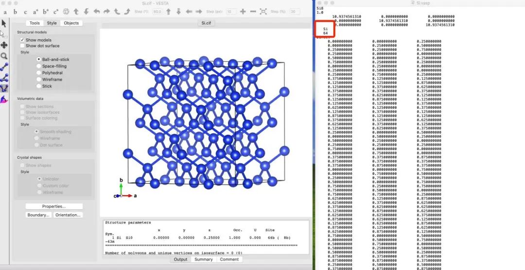Image resolution: width=525 pixels, height=270 pixels.
Task: Open the Properties dialog
Action: pos(54,206)
